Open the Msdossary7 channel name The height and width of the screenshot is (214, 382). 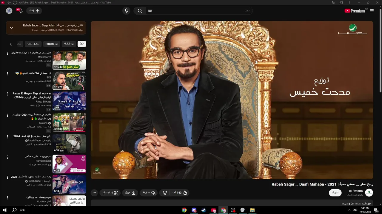click(44, 57)
